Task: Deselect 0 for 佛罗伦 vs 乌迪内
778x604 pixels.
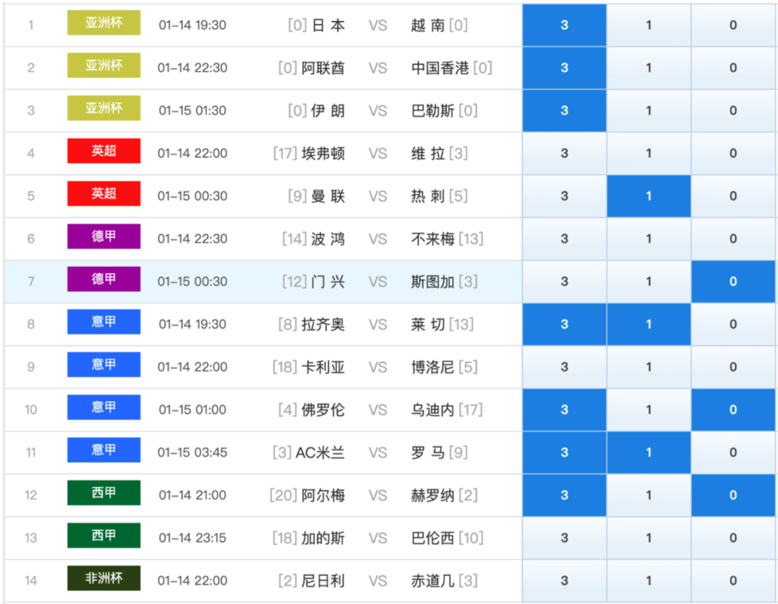Action: (x=733, y=410)
